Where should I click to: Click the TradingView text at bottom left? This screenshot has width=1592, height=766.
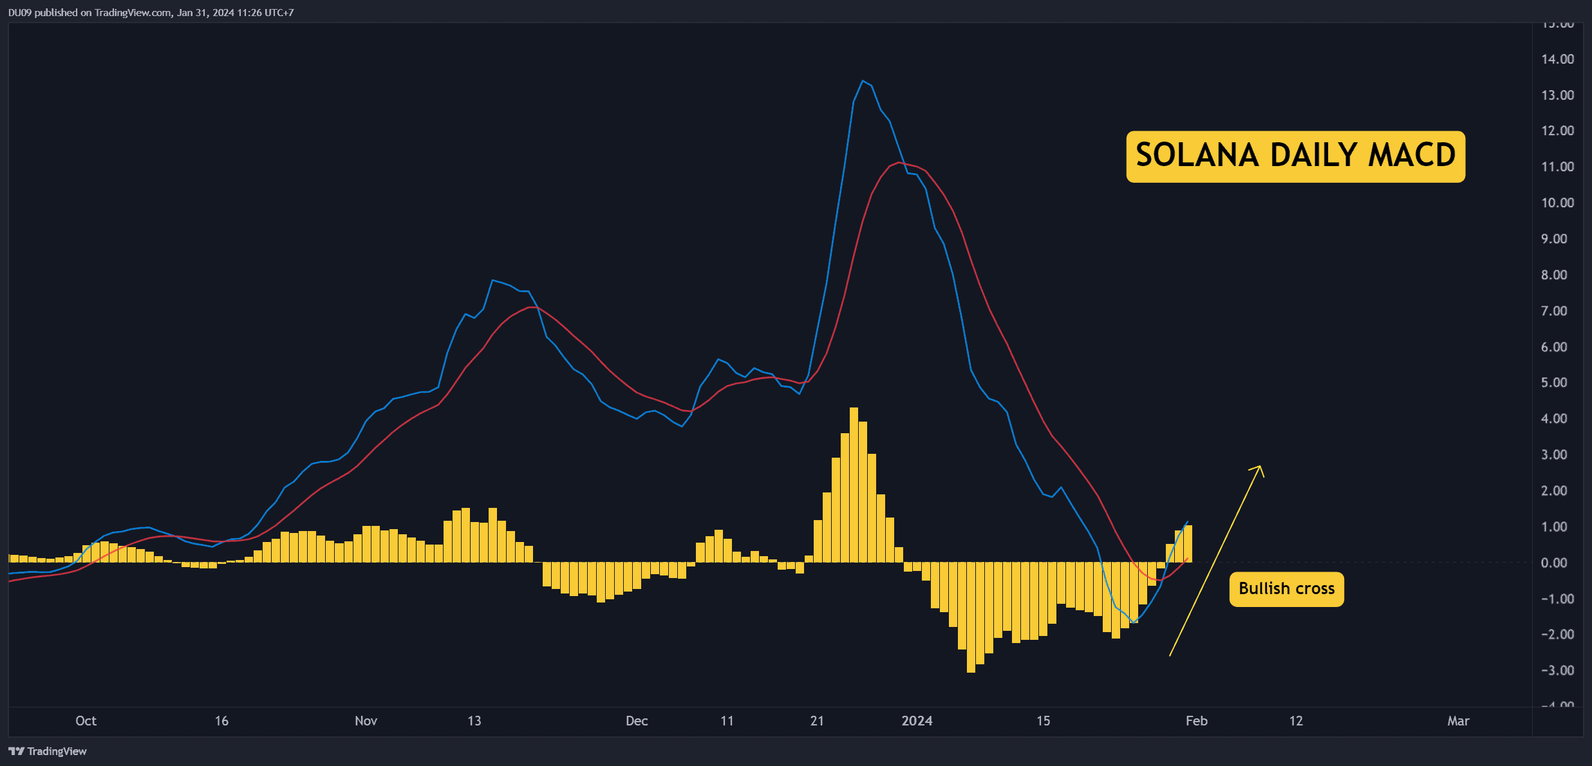point(57,751)
